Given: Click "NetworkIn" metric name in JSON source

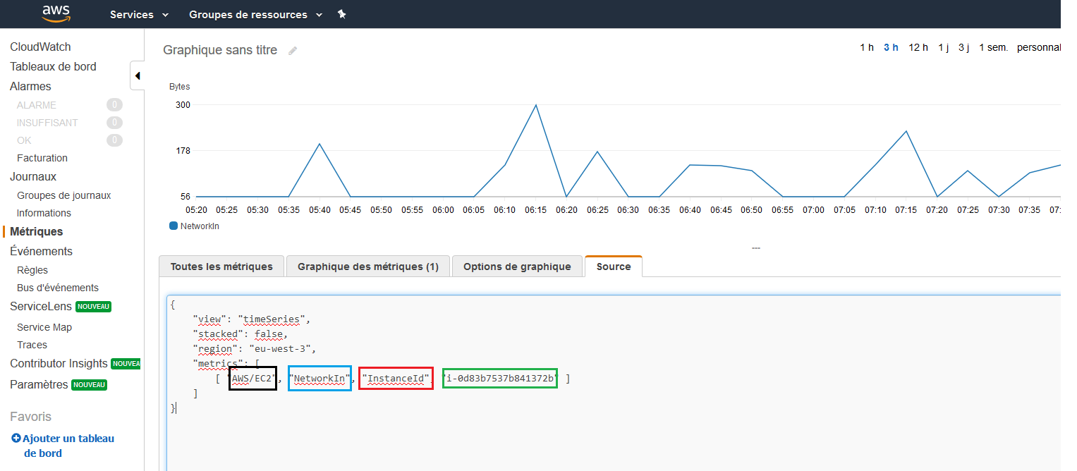Looking at the screenshot, I should pyautogui.click(x=320, y=379).
